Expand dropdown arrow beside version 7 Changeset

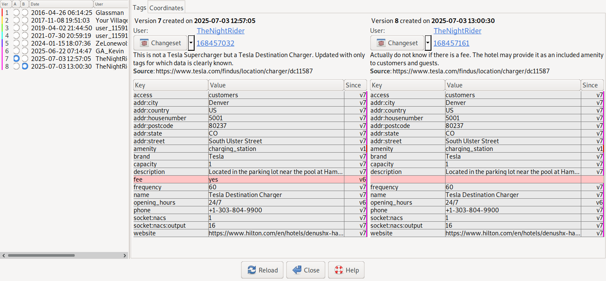pyautogui.click(x=191, y=43)
